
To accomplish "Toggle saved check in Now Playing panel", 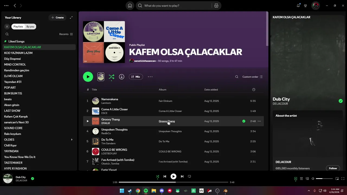I will pos(340,101).
